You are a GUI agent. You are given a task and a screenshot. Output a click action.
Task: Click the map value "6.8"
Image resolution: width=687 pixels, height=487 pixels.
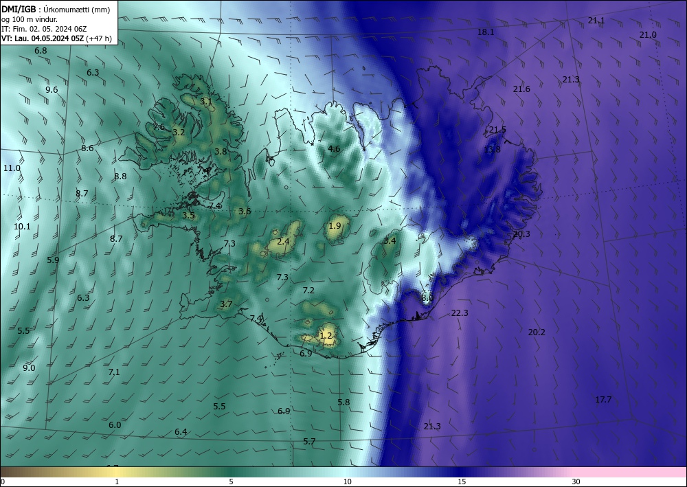click(x=41, y=50)
